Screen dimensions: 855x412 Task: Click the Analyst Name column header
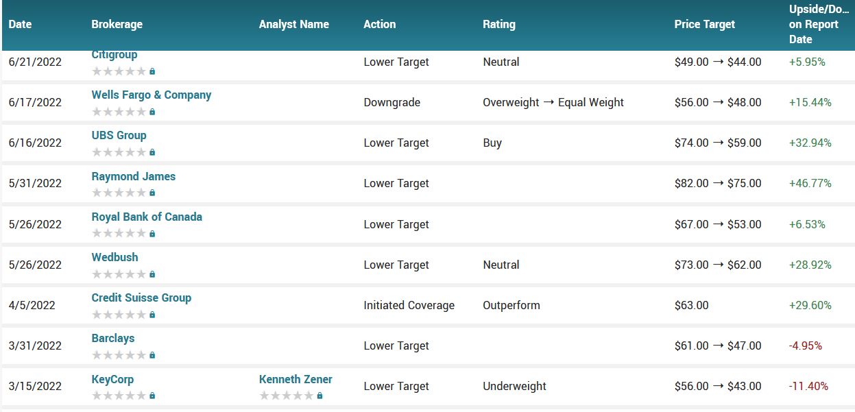293,24
